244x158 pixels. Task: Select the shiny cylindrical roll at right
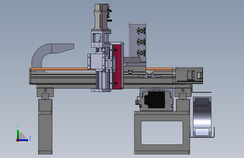pos(202,116)
